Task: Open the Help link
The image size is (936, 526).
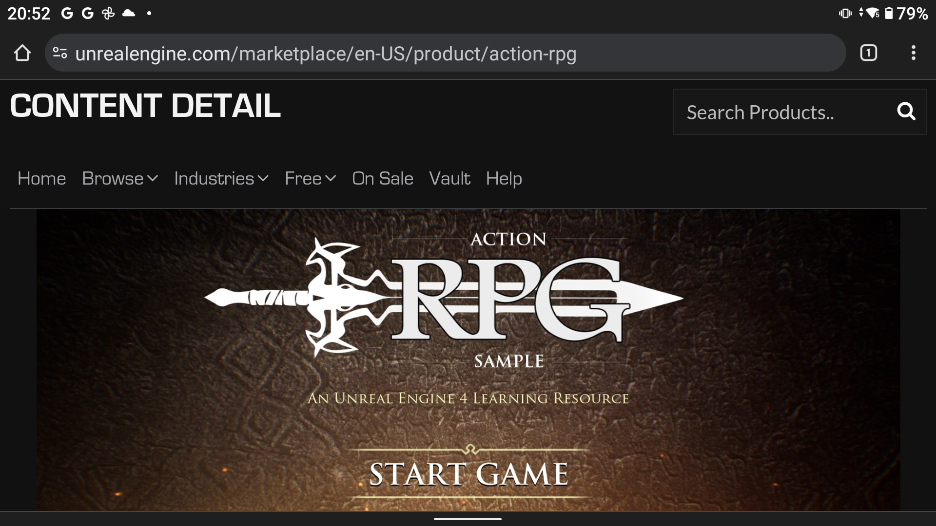Action: click(504, 179)
